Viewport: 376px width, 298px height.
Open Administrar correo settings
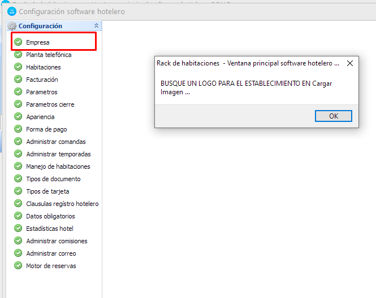[51, 253]
